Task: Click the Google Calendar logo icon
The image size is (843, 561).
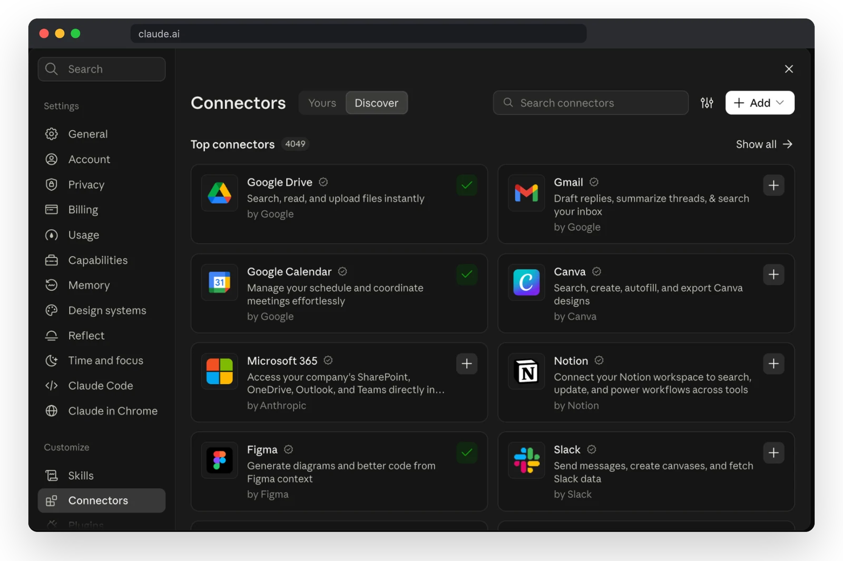Action: [x=220, y=282]
